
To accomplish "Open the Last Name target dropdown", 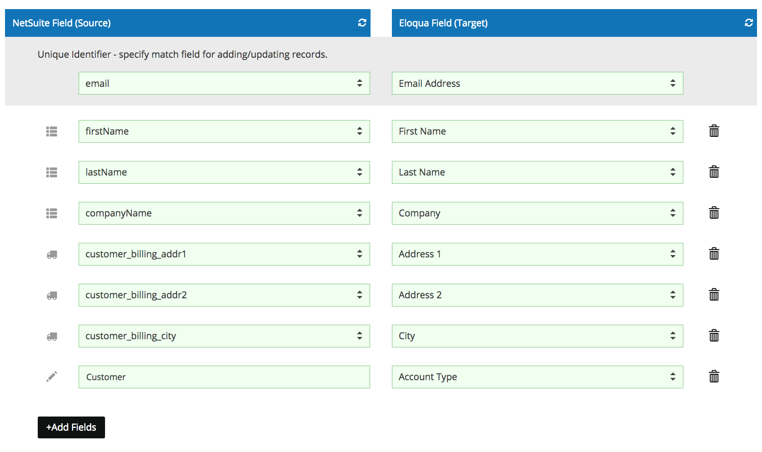I will click(537, 172).
